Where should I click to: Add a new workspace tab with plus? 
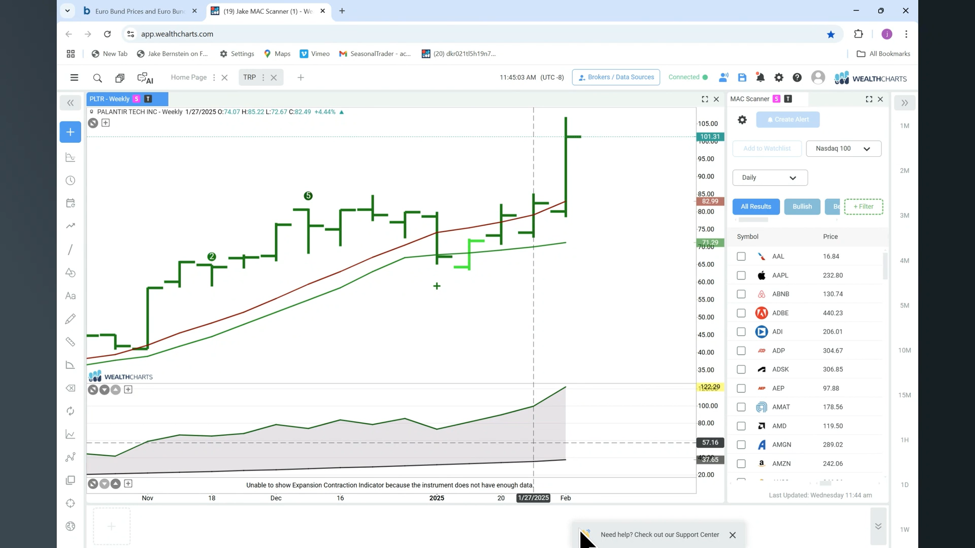[x=301, y=78]
